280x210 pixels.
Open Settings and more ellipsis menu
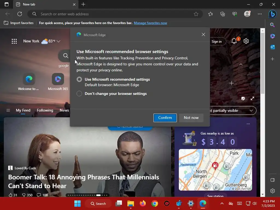pos(260,14)
